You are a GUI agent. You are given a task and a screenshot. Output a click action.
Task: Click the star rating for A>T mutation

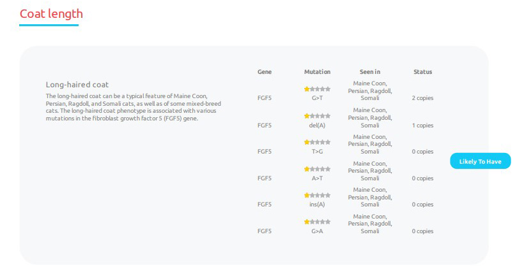click(317, 169)
